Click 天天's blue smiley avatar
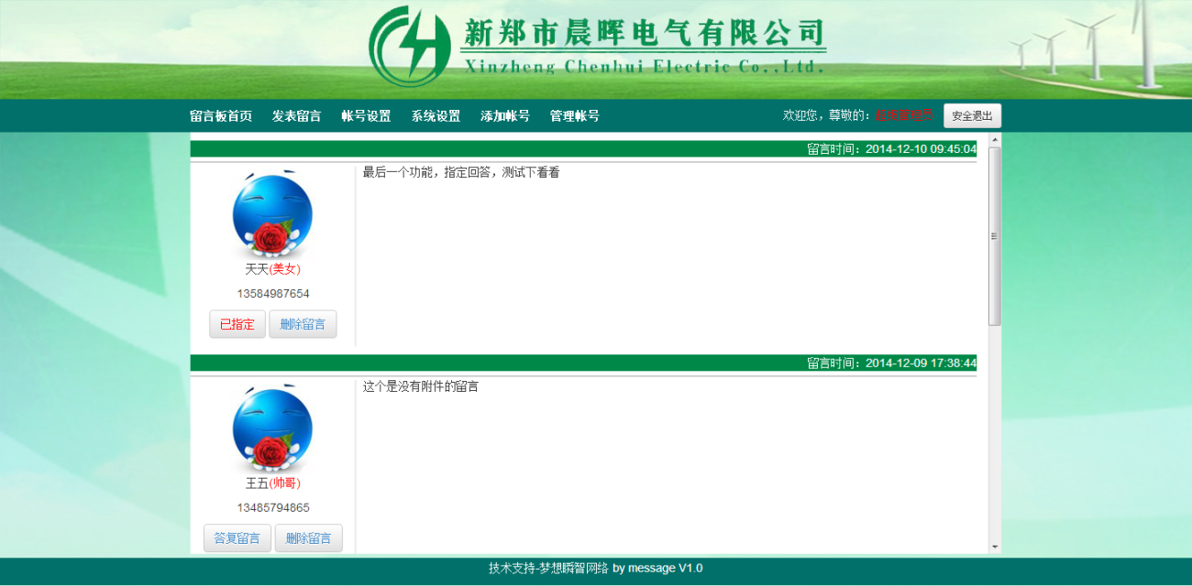 pyautogui.click(x=272, y=214)
